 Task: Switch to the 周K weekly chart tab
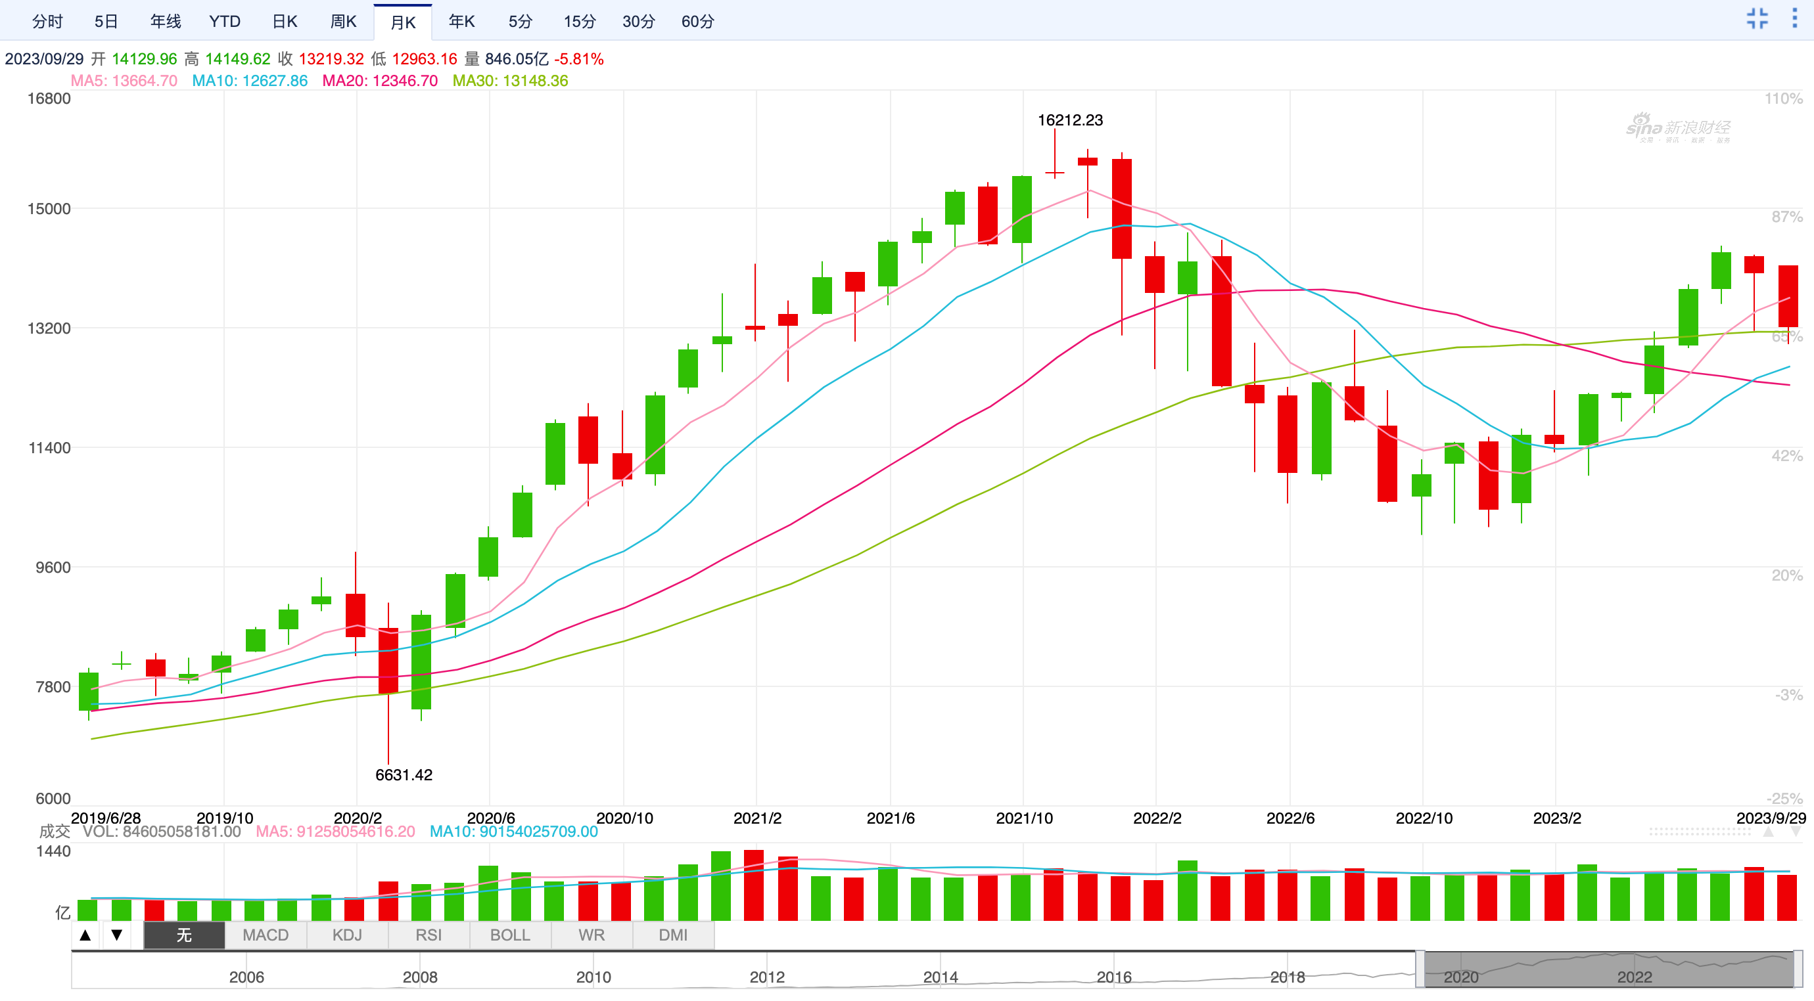[343, 22]
